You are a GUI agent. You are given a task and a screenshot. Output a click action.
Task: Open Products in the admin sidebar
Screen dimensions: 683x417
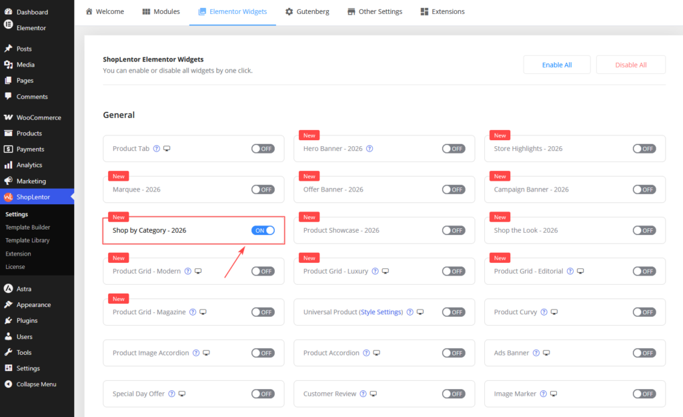[37, 133]
